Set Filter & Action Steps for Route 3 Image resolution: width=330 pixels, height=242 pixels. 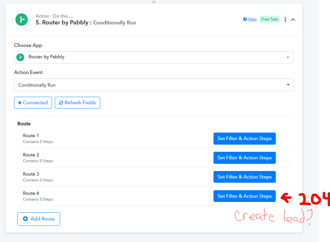244,177
